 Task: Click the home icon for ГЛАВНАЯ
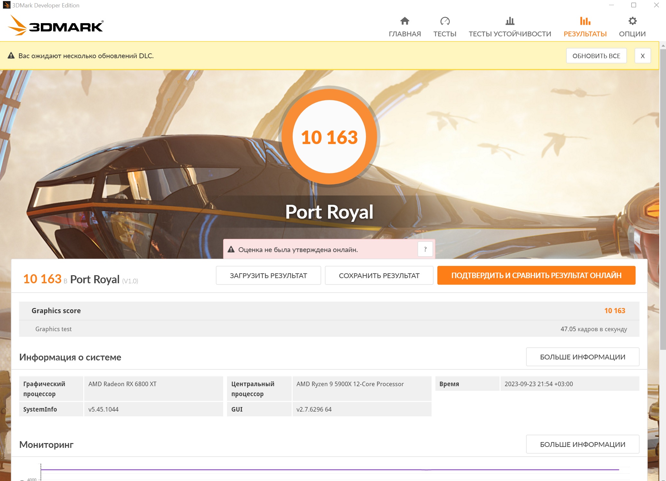405,21
